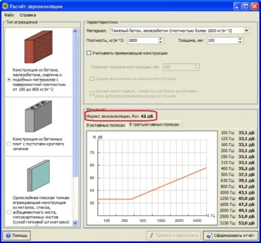Screen dimensions: 261x243
Task: Increase average construction thickness value
Action: (x=196, y=65)
